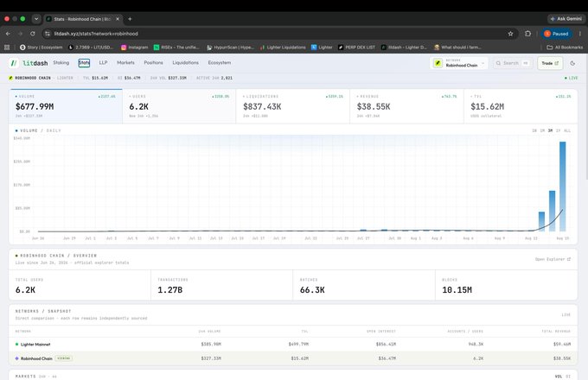The width and height of the screenshot is (588, 380).
Task: Open the All Bookmarks folder
Action: click(x=565, y=47)
